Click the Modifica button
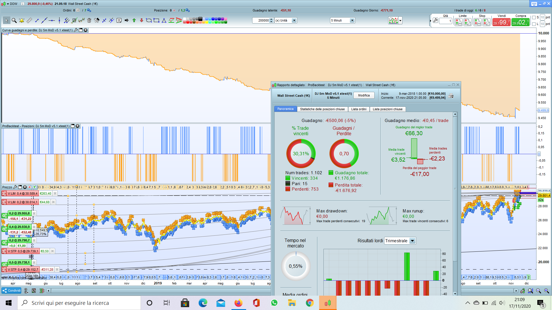Image resolution: width=552 pixels, height=310 pixels. [364, 96]
